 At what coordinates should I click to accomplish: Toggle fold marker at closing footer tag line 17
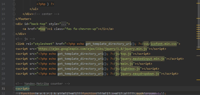[x=14, y=19]
